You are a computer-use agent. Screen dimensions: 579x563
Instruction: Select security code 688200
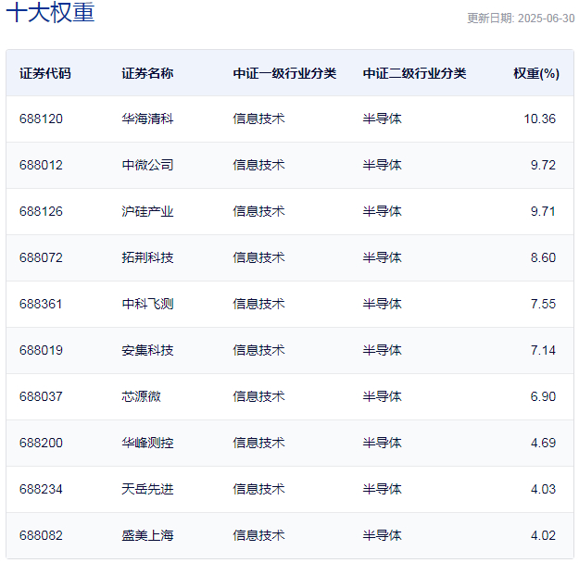[41, 443]
